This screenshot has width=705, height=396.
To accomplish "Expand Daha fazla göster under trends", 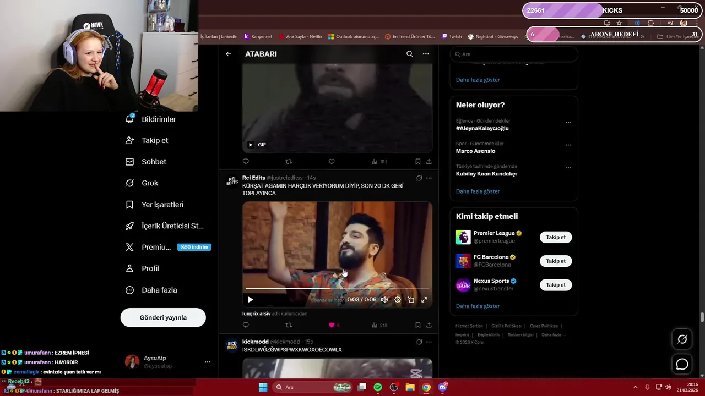I will (x=478, y=191).
